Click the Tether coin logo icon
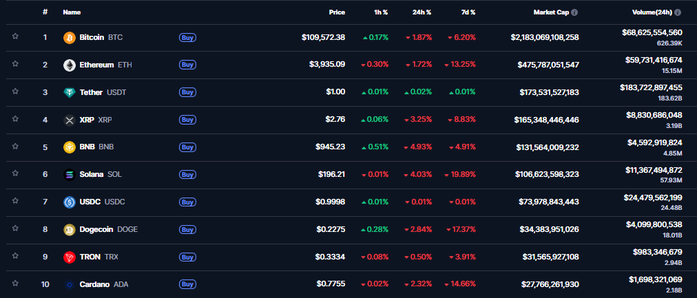697x298 pixels. (69, 92)
